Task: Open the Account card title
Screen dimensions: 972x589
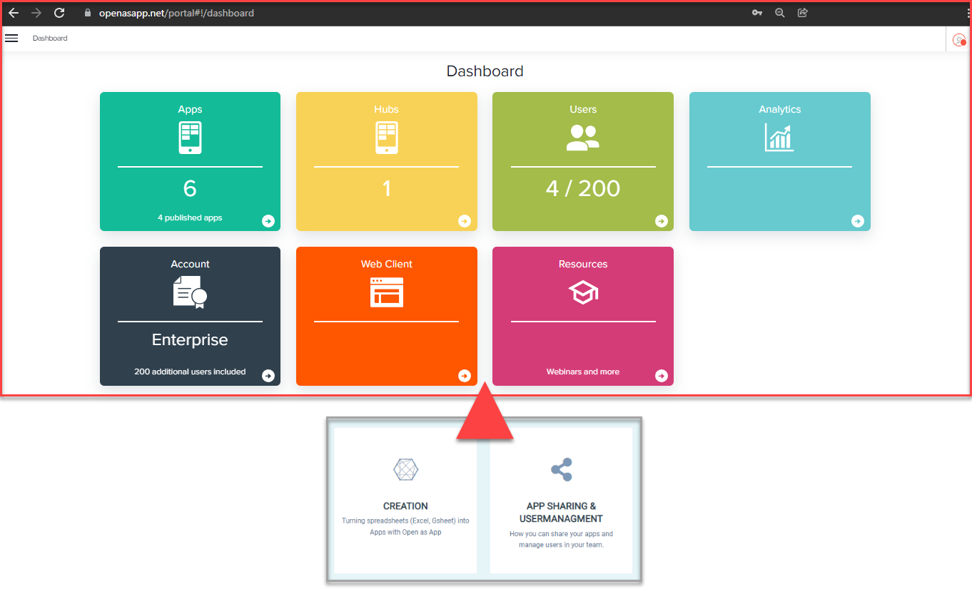Action: tap(190, 264)
